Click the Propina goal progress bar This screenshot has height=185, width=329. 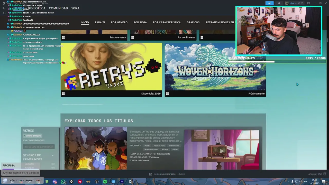click(21, 169)
